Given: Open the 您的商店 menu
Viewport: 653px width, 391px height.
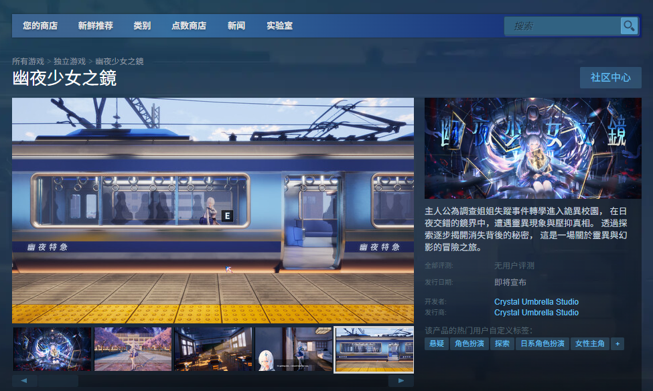Looking at the screenshot, I should click(x=41, y=25).
